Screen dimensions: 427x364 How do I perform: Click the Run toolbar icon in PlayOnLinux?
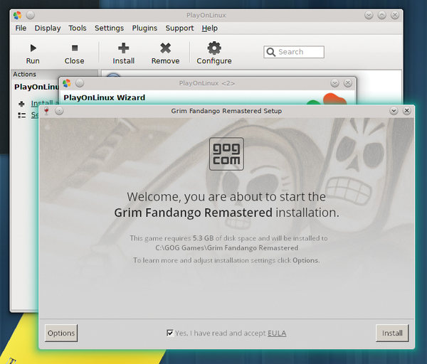point(33,48)
